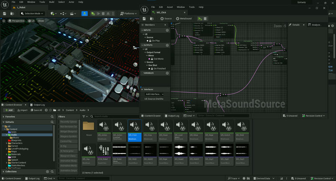Play the level in editor
This screenshot has height=181, width=336.
pos(93,13)
